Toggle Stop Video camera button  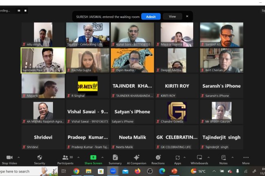[x=9, y=158]
